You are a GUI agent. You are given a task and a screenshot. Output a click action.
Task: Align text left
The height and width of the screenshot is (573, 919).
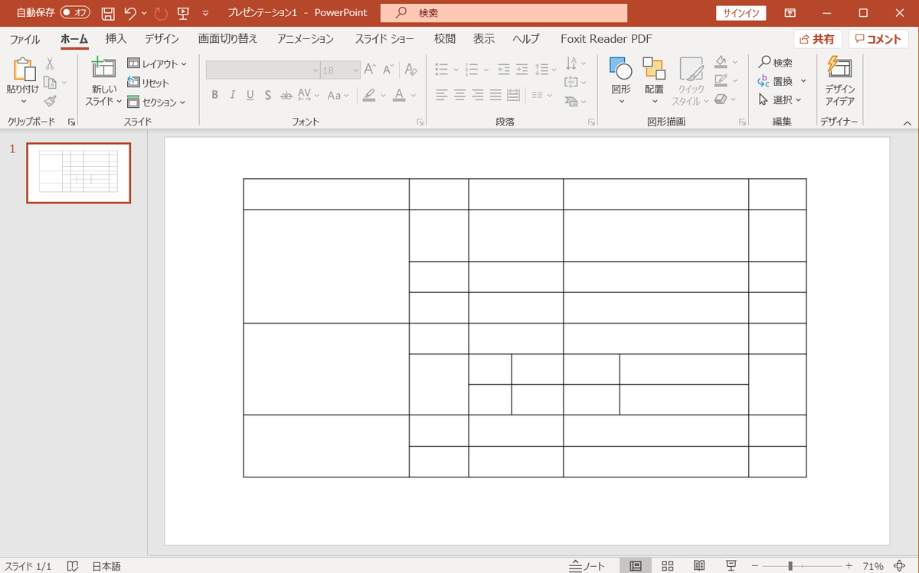442,95
